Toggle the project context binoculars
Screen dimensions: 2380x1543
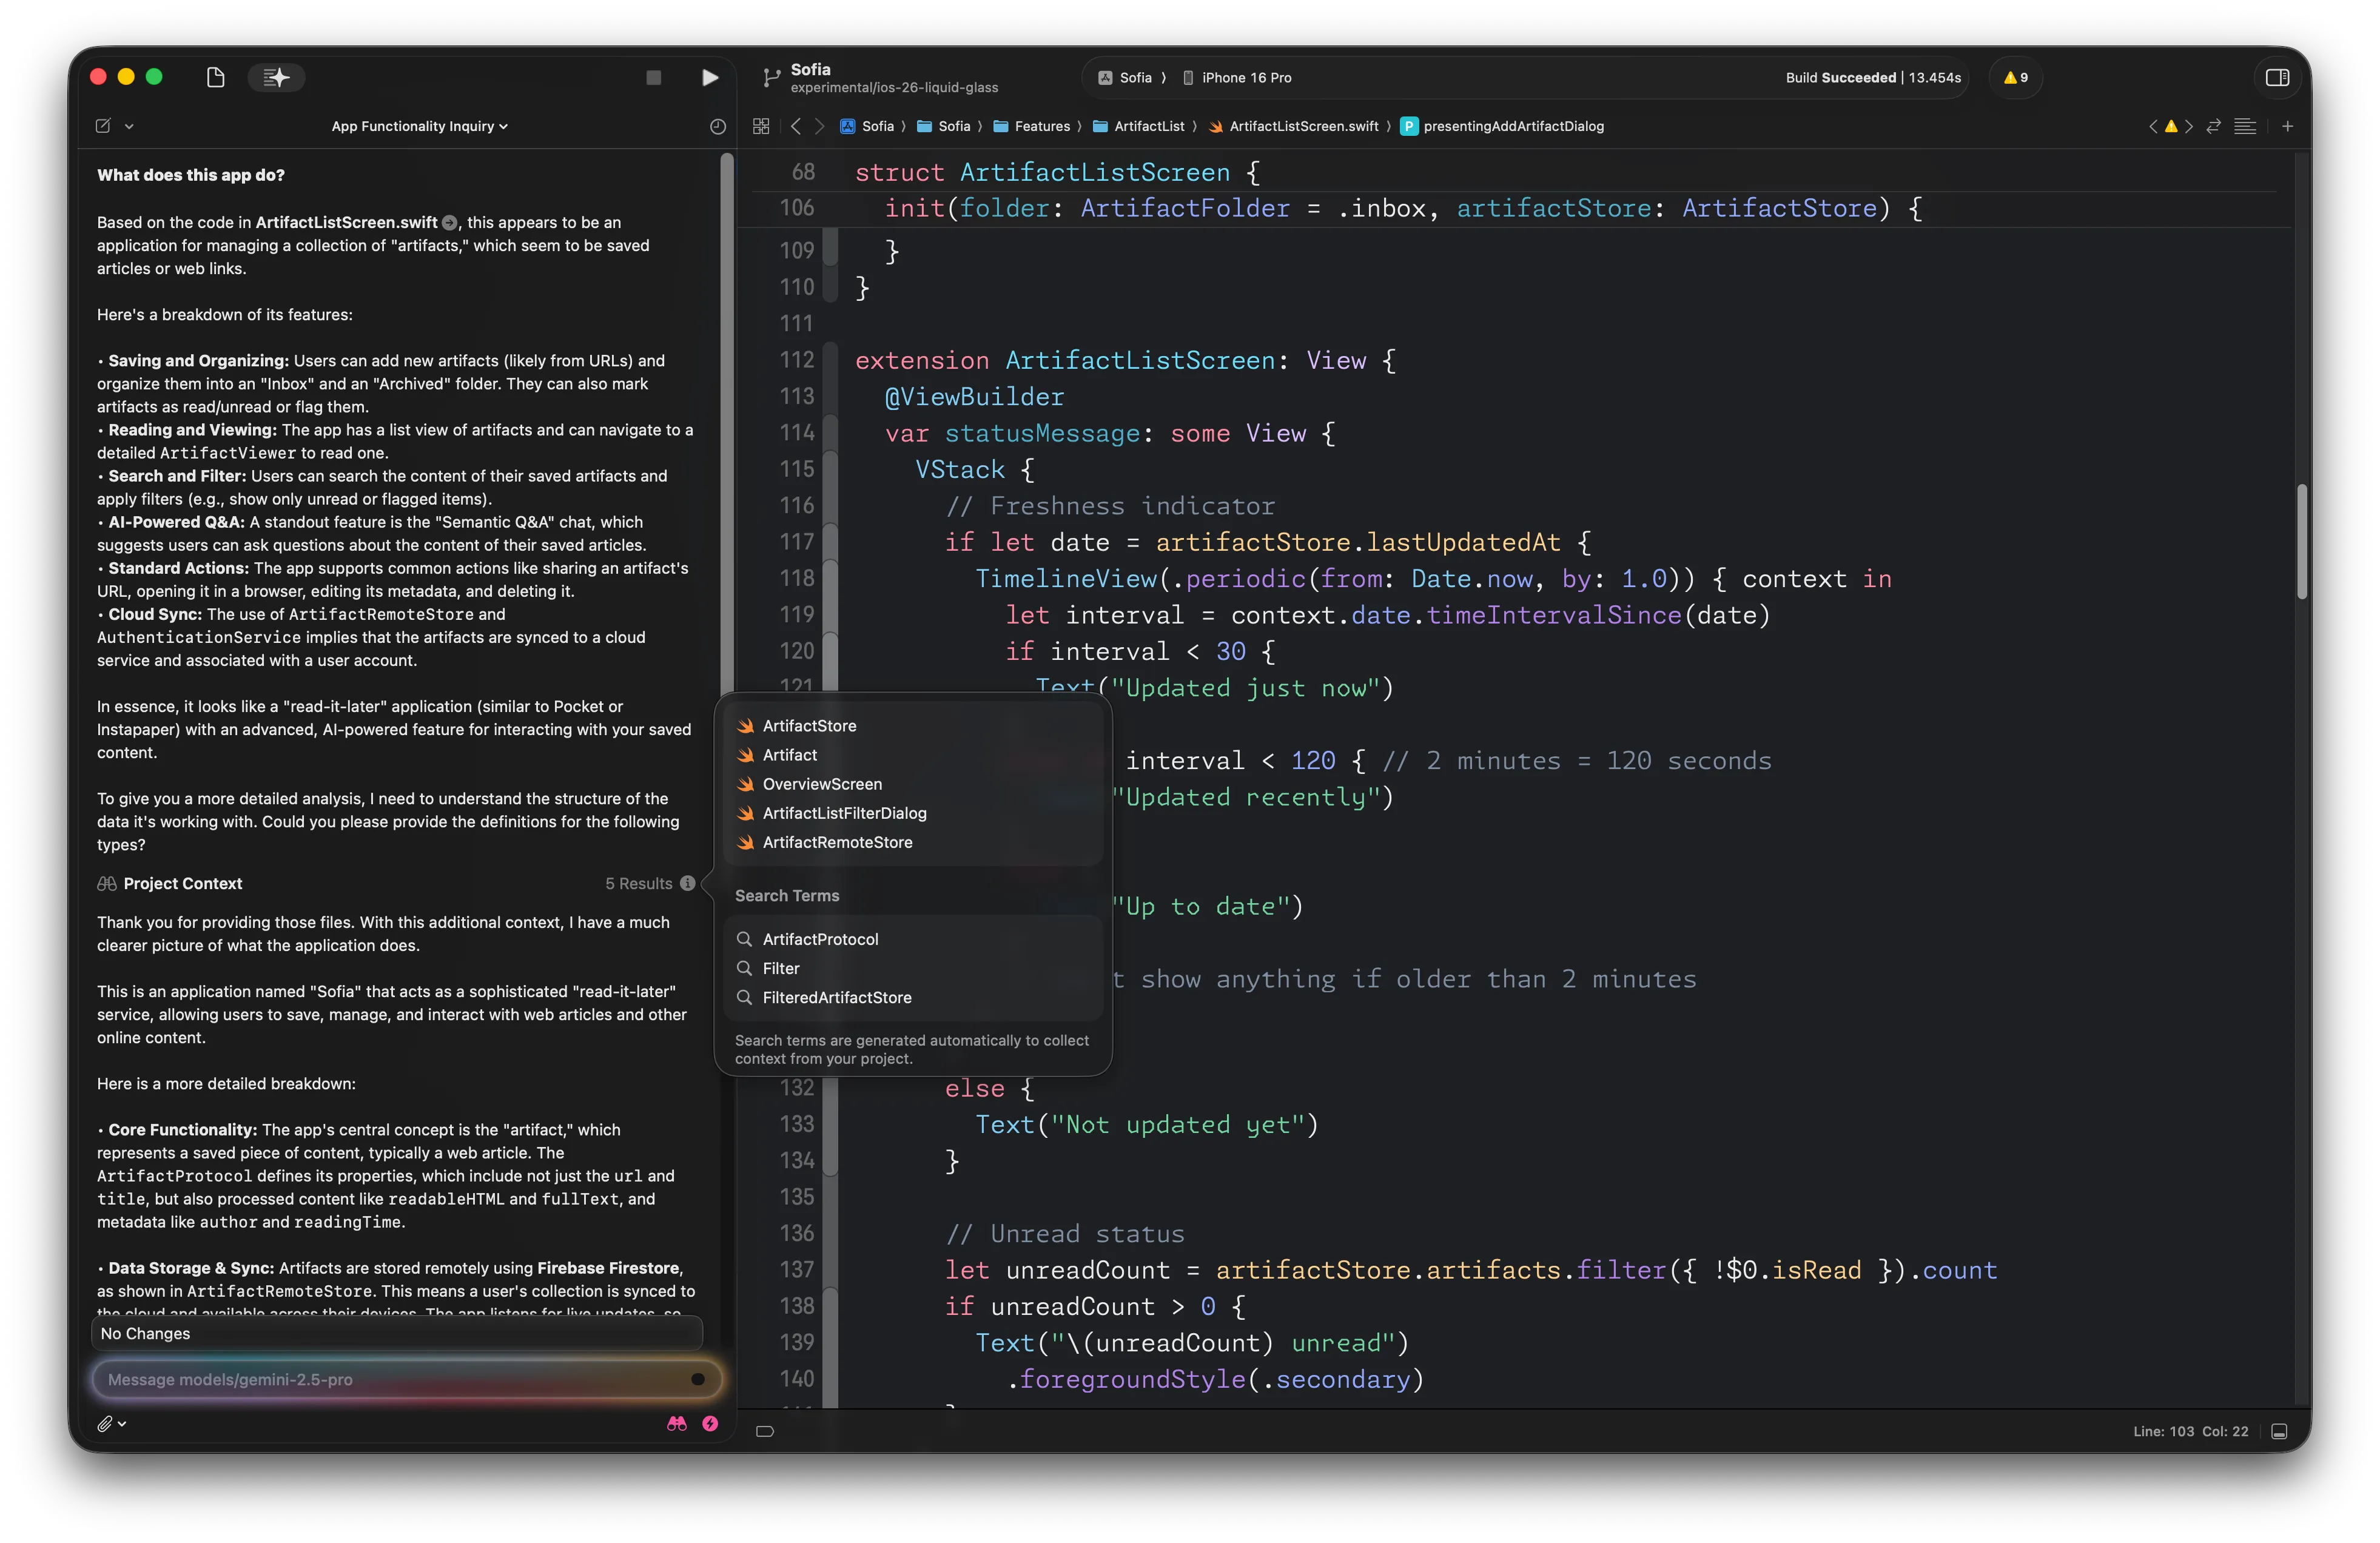677,1423
